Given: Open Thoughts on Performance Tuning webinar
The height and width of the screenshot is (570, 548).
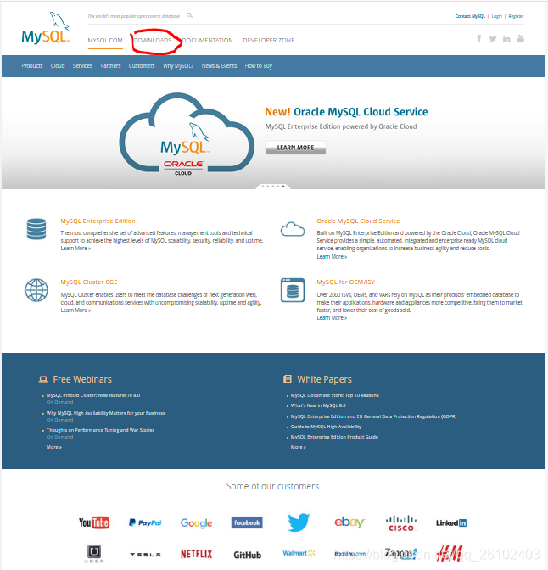Looking at the screenshot, I should click(100, 430).
